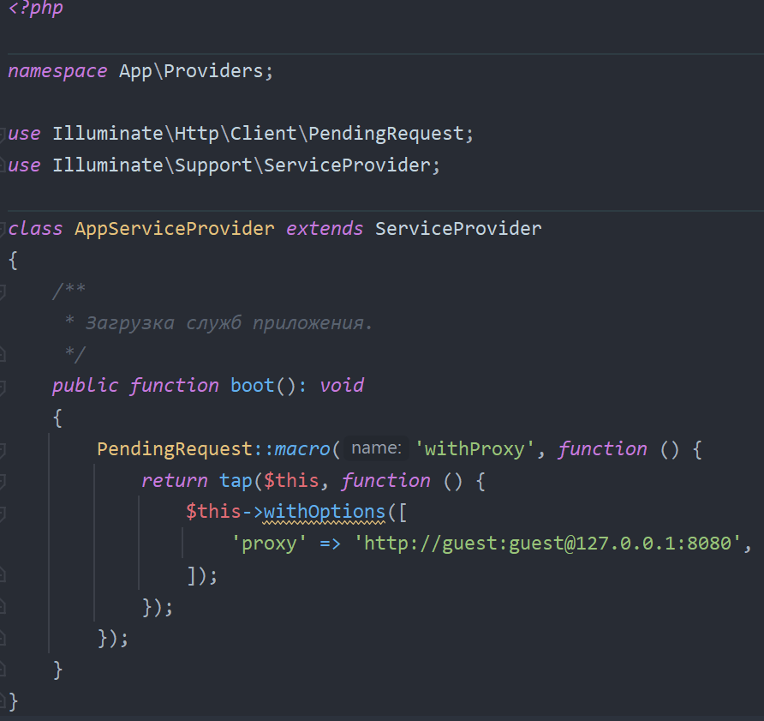The height and width of the screenshot is (721, 764).
Task: Click the class opening brace below class declaration
Action: point(13,261)
